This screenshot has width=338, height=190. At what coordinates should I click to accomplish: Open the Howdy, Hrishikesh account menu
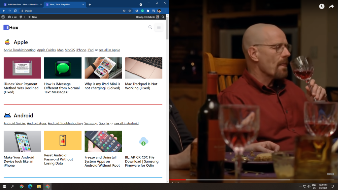[148, 17]
